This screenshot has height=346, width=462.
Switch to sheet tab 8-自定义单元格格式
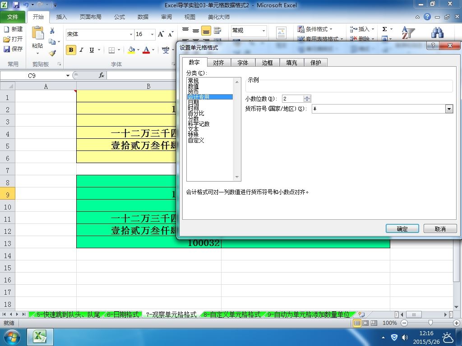(x=232, y=314)
